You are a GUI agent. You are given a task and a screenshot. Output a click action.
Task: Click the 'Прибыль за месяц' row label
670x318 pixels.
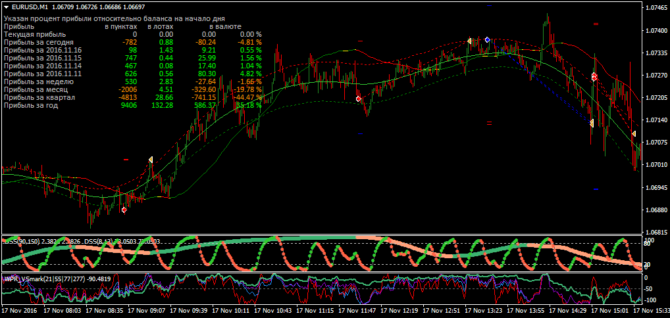[x=36, y=89]
